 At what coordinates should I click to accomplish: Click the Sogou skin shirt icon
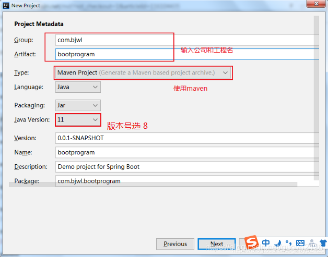click(x=324, y=243)
